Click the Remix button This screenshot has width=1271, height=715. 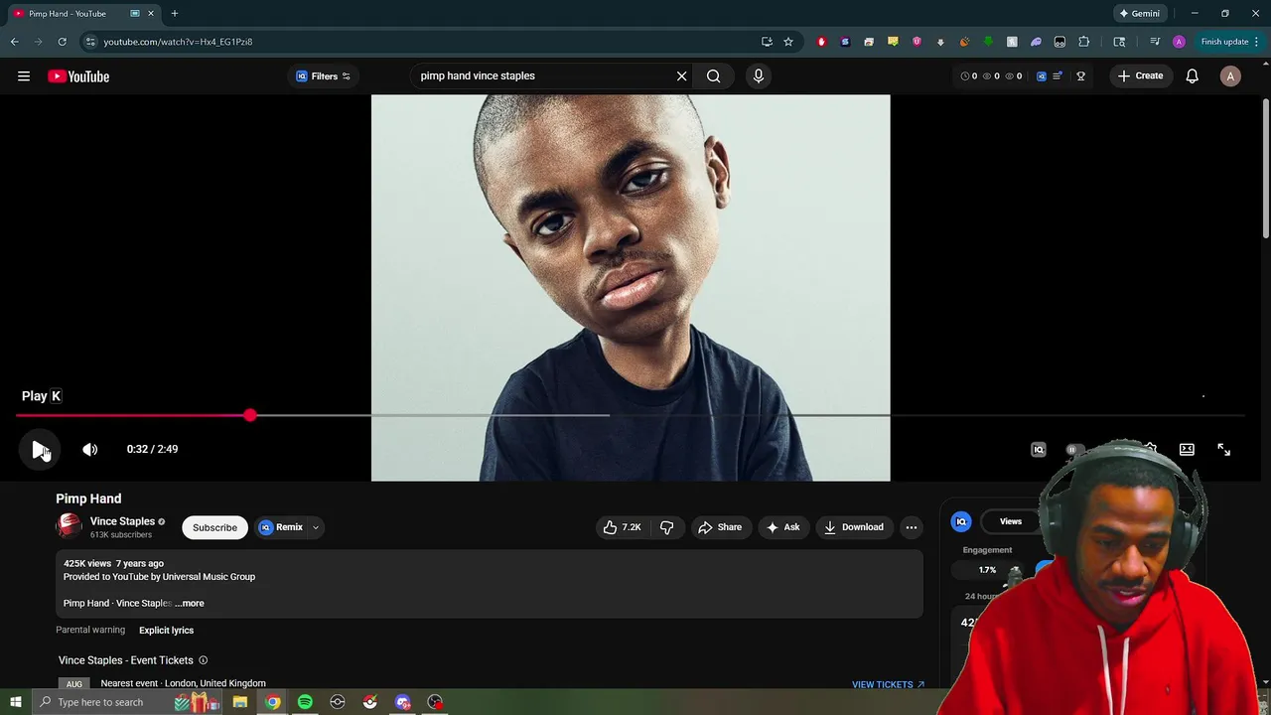282,527
